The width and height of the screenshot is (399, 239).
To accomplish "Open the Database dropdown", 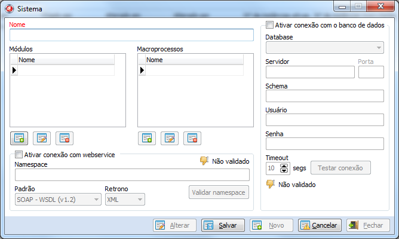I will (324, 48).
